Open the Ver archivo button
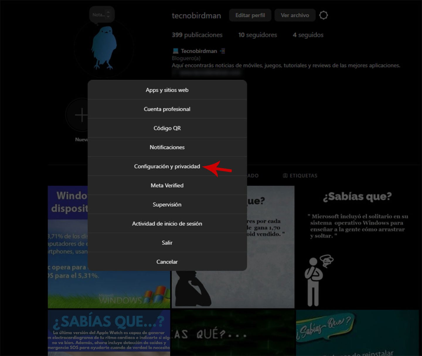422x356 pixels. (x=295, y=15)
